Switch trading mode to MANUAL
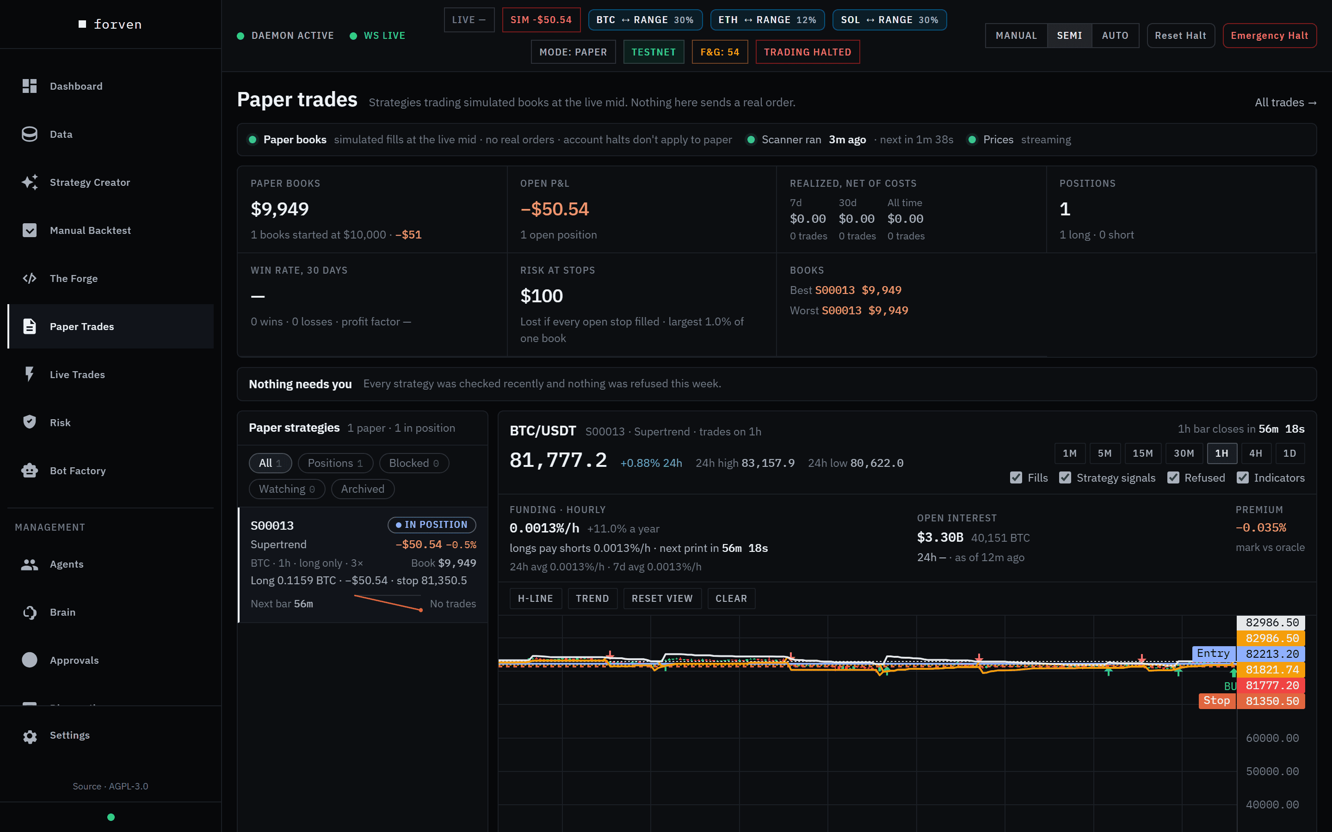 (1016, 36)
